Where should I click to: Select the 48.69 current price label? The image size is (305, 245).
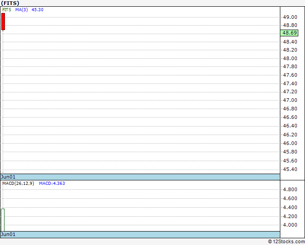[x=289, y=33]
